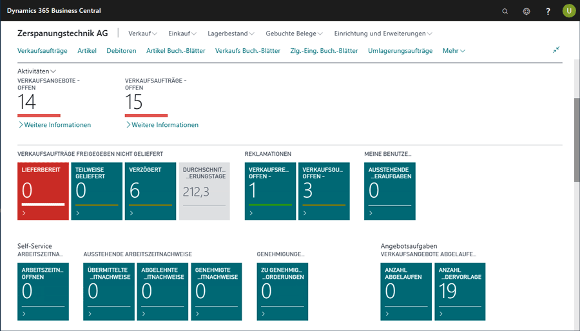Click Ausstehende Arbeitszeitnachweise group label
580x331 pixels.
point(138,254)
